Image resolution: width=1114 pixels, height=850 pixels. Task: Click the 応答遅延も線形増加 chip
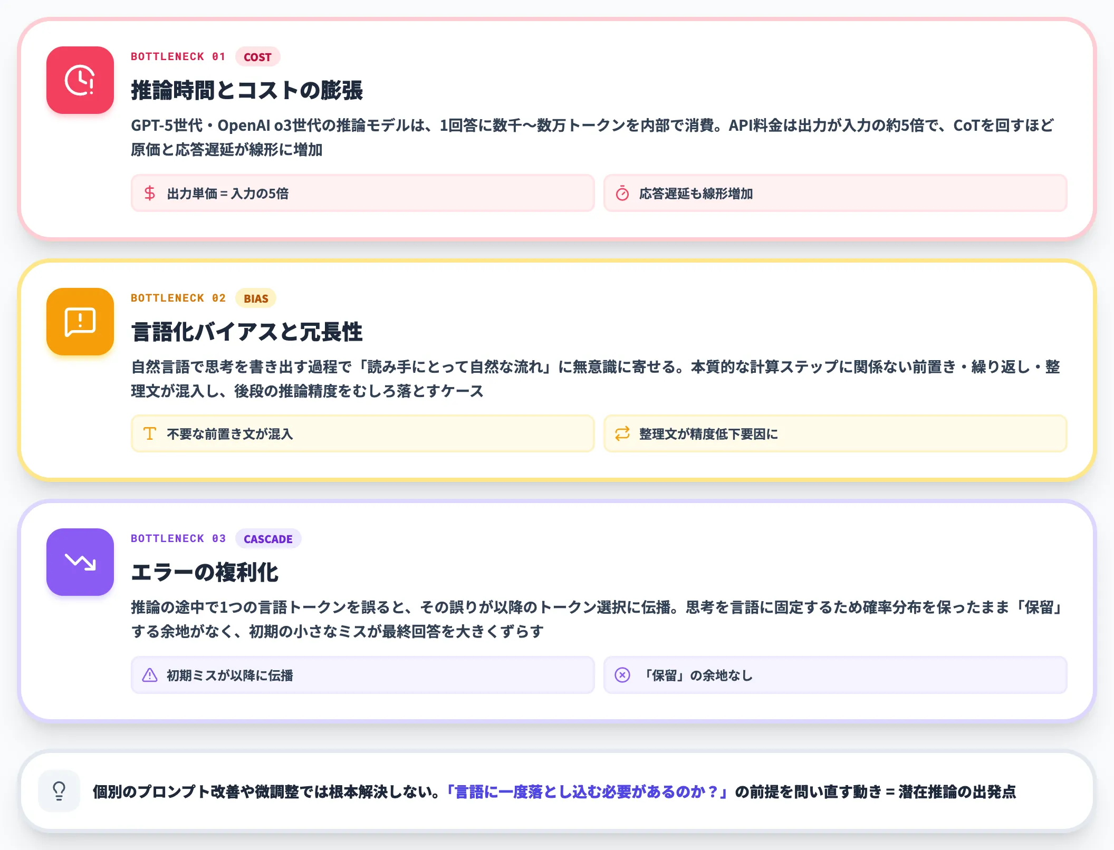pyautogui.click(x=835, y=193)
